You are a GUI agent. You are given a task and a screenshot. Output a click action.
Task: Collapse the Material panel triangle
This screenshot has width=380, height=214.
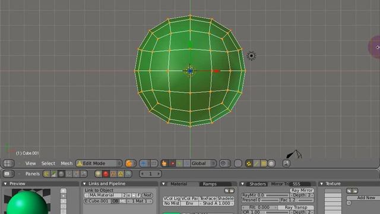(164, 184)
